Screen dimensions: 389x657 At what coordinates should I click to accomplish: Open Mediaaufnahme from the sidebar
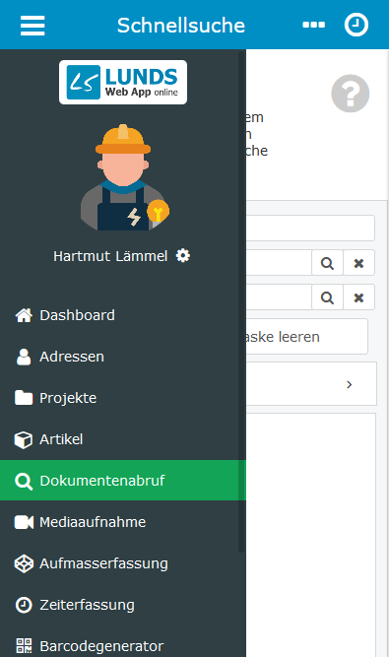click(123, 522)
